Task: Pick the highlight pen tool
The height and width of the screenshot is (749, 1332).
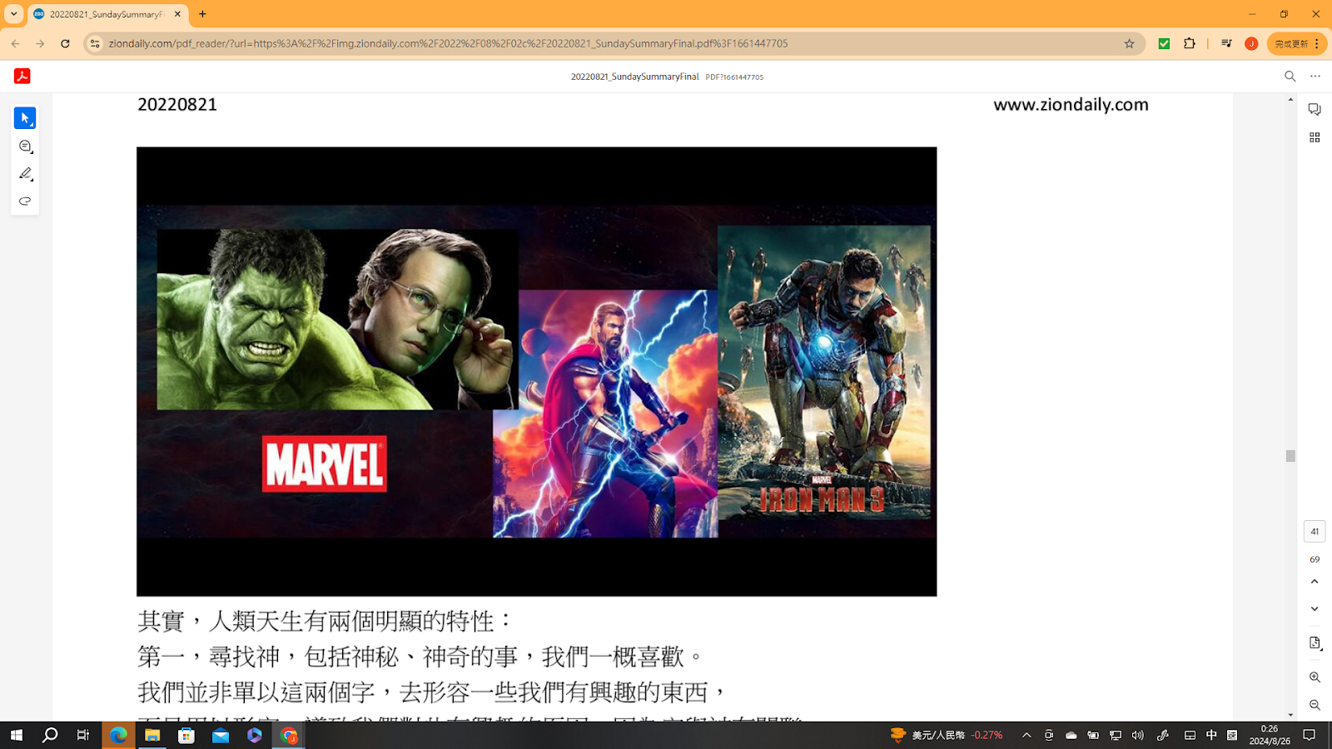Action: [x=25, y=174]
